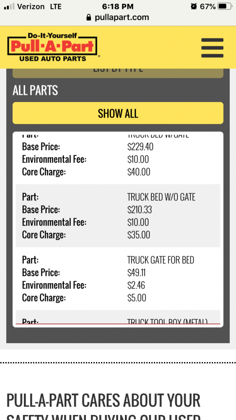Tap the Pull-A-Part logo
The height and width of the screenshot is (420, 236).
click(x=53, y=47)
